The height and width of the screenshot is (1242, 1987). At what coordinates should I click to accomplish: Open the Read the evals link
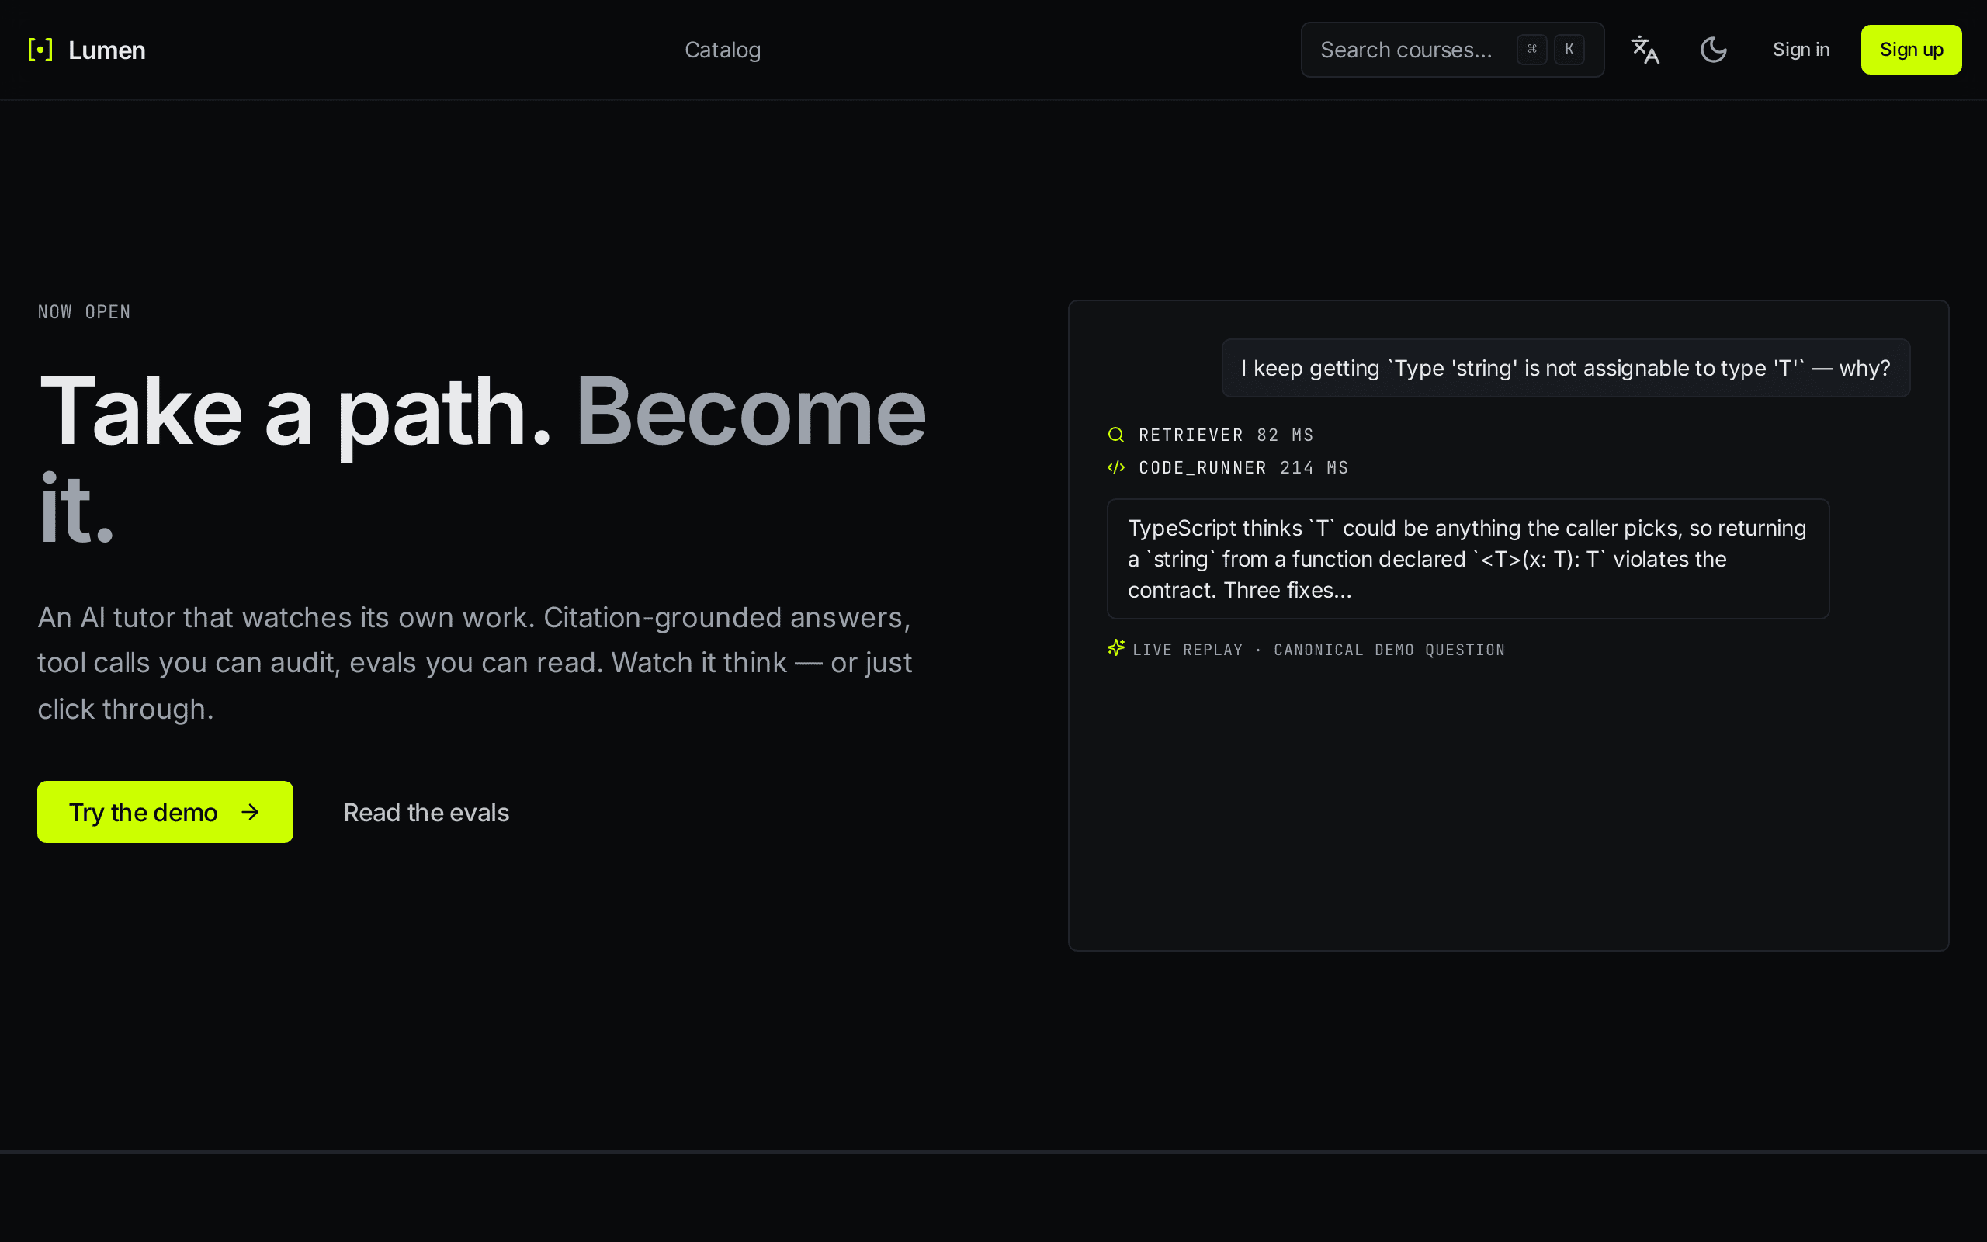pyautogui.click(x=426, y=813)
